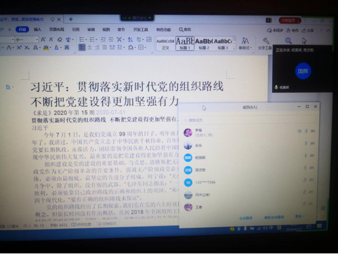
Task: Click the 全体静音 button
Action: [x=246, y=218]
